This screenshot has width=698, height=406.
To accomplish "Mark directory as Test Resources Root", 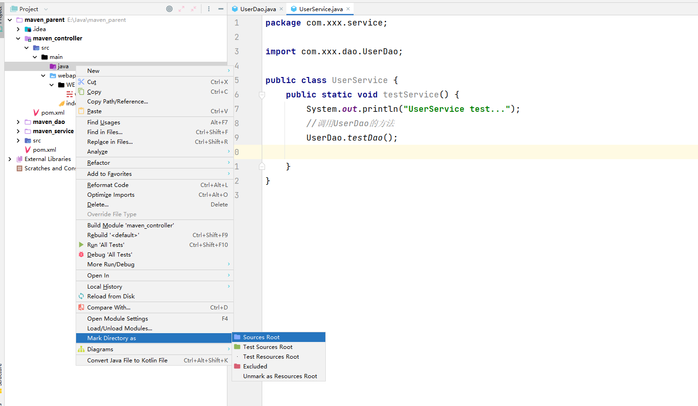I will point(278,357).
